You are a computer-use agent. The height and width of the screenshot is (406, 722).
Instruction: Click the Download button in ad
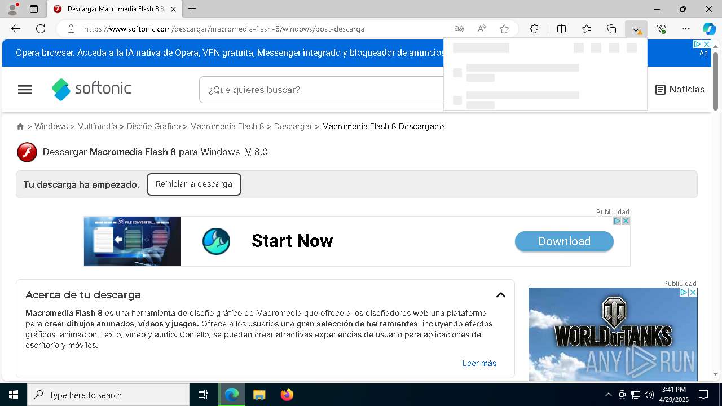tap(564, 241)
